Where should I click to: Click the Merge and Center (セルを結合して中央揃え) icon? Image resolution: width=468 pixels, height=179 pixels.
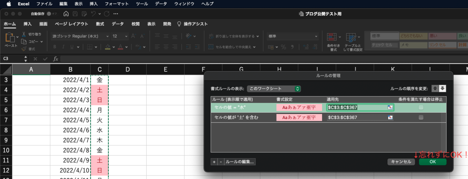[212, 47]
